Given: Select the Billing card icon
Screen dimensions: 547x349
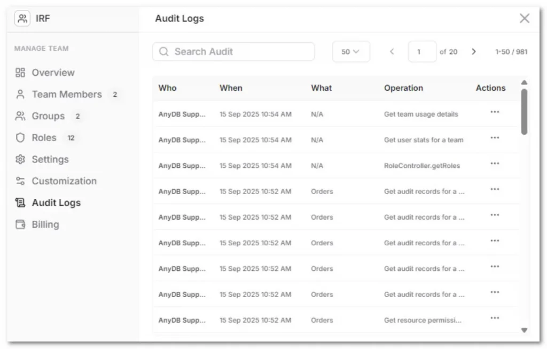Looking at the screenshot, I should click(20, 224).
